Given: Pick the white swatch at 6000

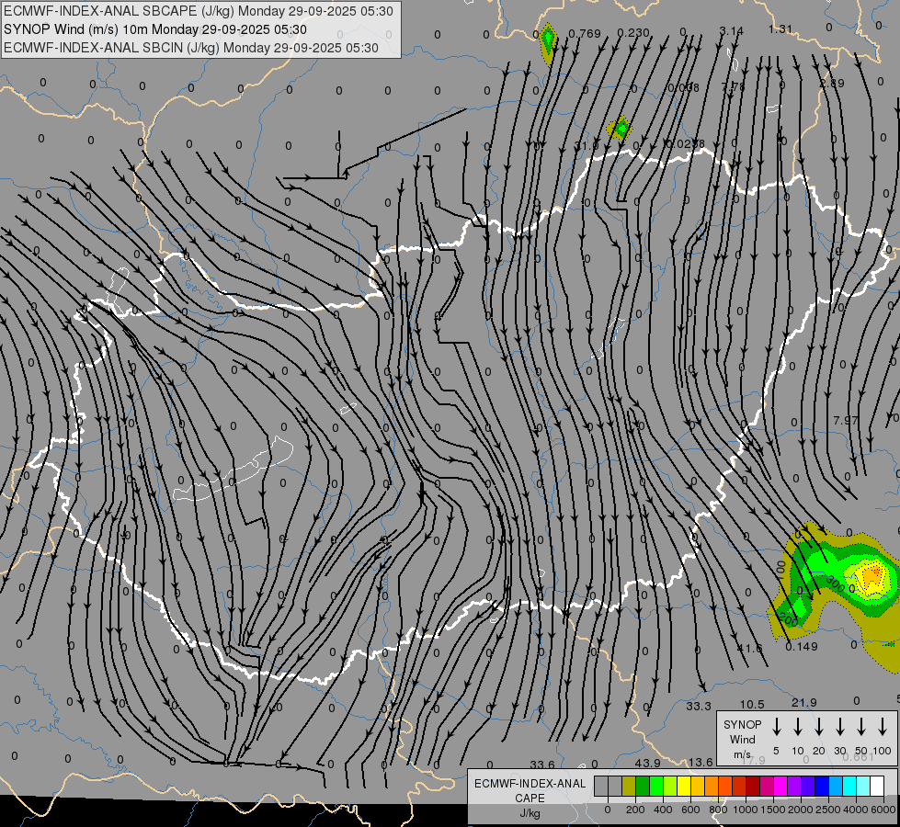Looking at the screenshot, I should click(877, 787).
